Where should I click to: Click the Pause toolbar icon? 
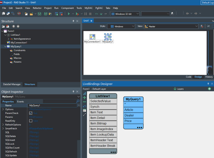coord(86,14)
